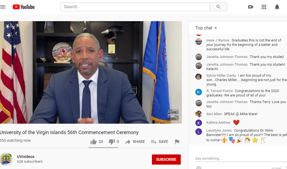Open the UVIvideos channel name link
The image size is (287, 169).
pos(26,157)
